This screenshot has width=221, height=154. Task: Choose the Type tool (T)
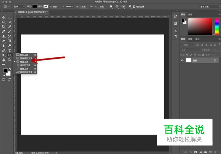[10, 50]
